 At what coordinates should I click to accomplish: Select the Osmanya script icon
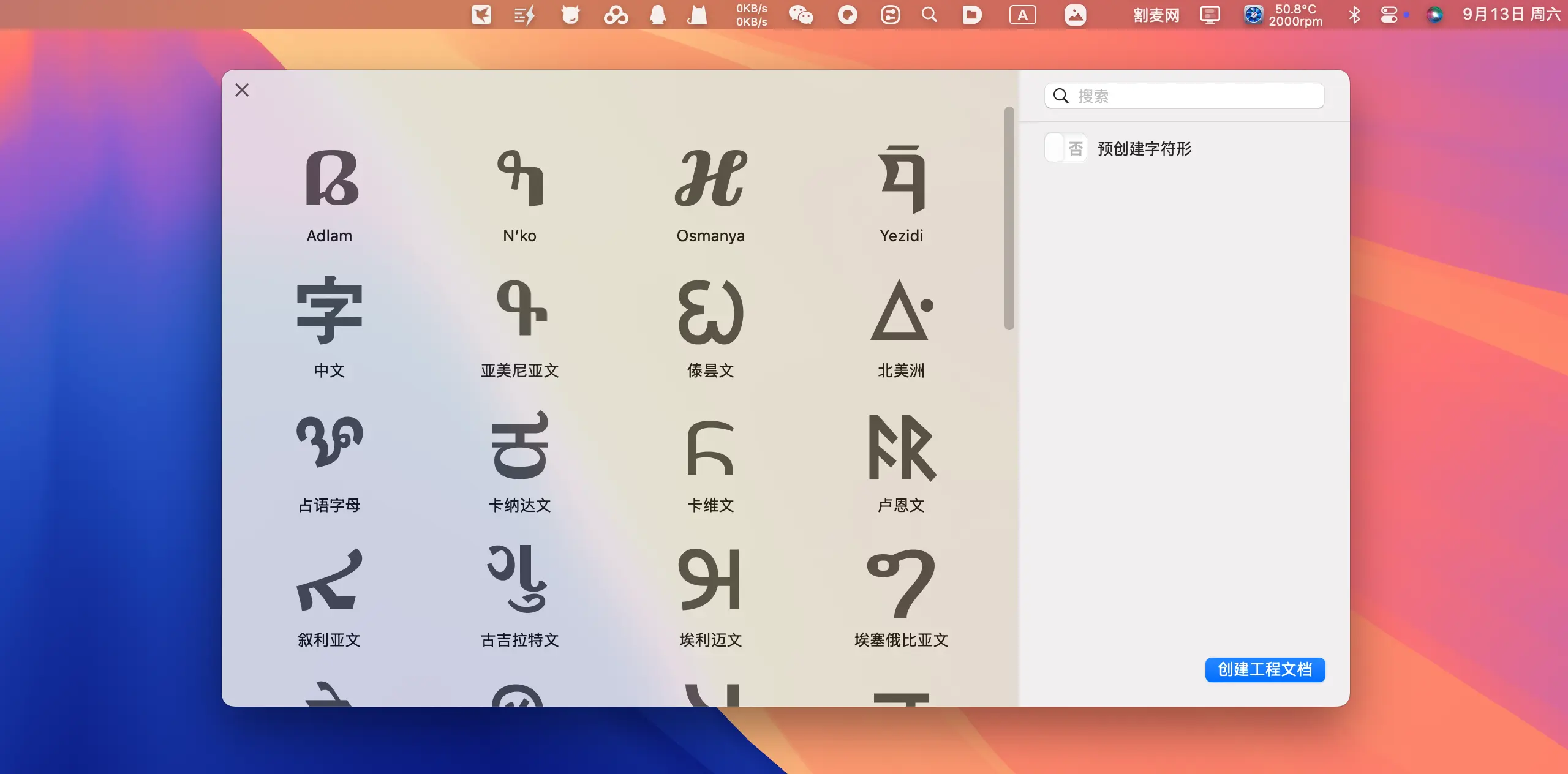(710, 179)
